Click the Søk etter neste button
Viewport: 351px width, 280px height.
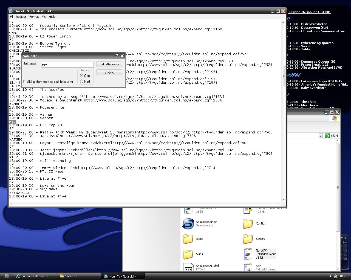click(109, 64)
